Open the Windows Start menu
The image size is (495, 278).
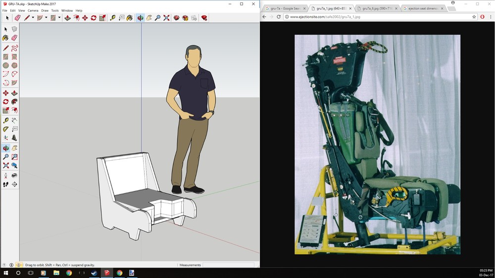click(x=5, y=273)
